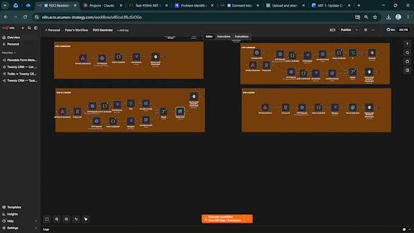
Task: Open the n8n sidebar search icon
Action: click(29, 28)
